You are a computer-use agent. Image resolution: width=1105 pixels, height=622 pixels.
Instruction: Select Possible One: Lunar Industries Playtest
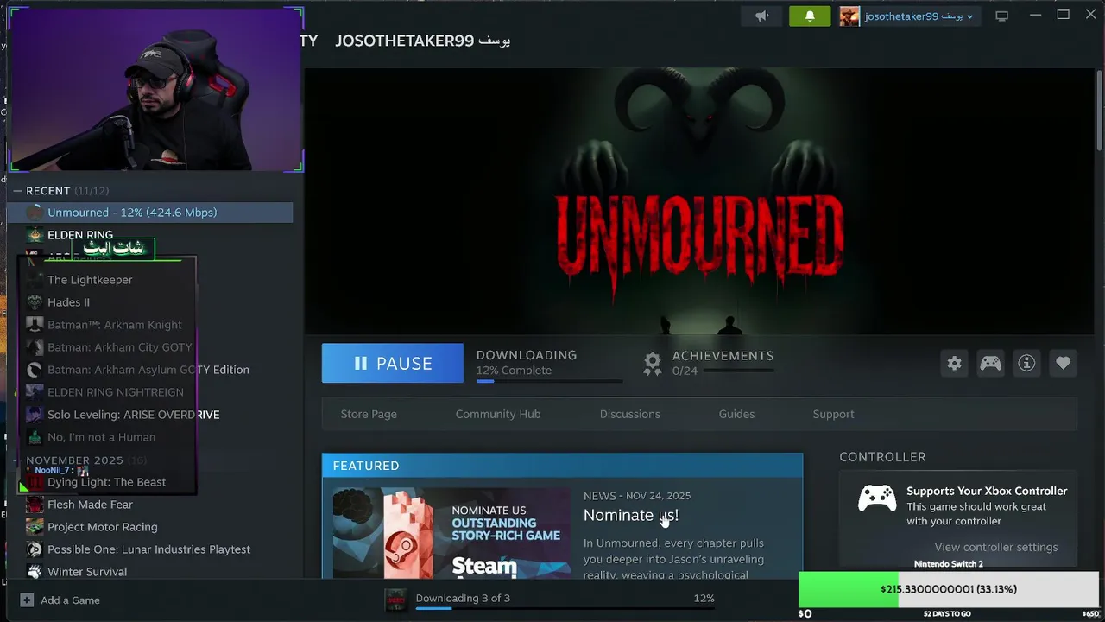[150, 549]
